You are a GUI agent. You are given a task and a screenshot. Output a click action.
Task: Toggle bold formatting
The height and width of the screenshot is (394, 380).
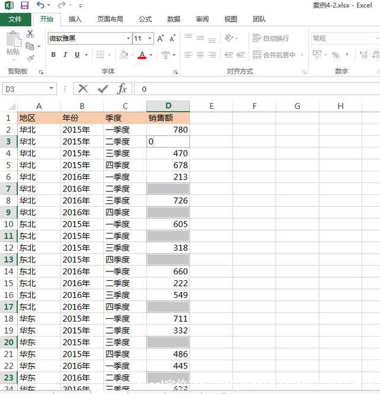53,55
